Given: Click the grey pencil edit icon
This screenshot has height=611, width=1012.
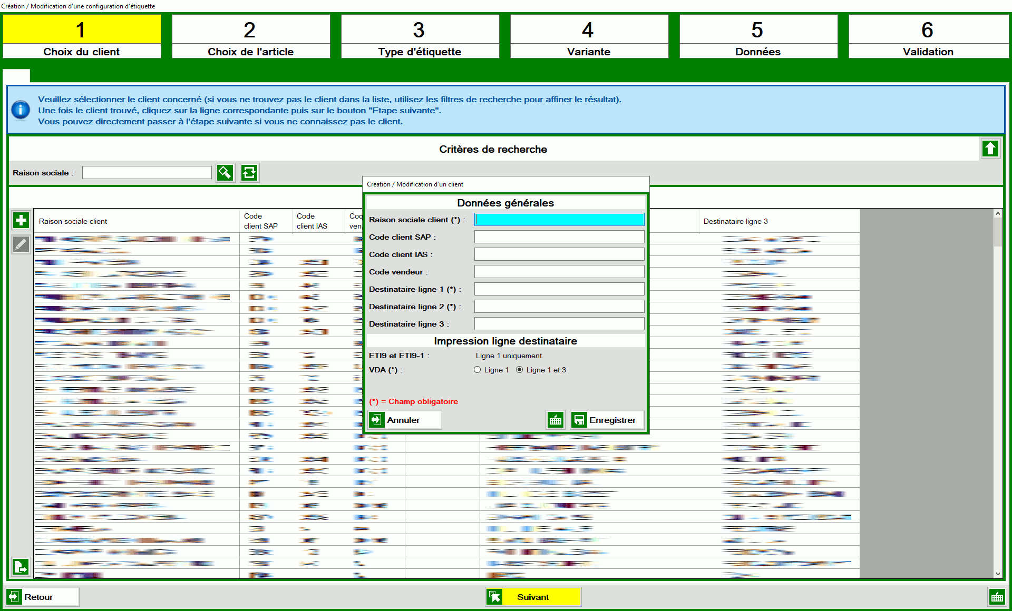Looking at the screenshot, I should [x=21, y=244].
